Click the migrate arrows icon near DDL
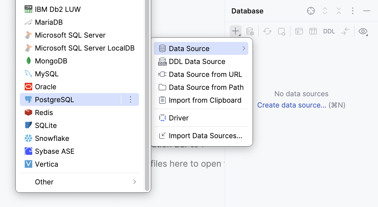 tap(346, 31)
